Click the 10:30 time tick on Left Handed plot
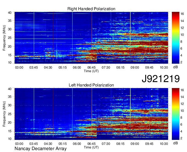Image resolution: width=187 pixels, height=152 pixels. pos(164,144)
